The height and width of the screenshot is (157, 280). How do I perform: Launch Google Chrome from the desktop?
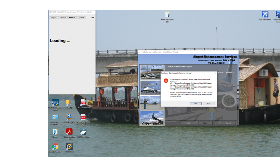(55, 147)
